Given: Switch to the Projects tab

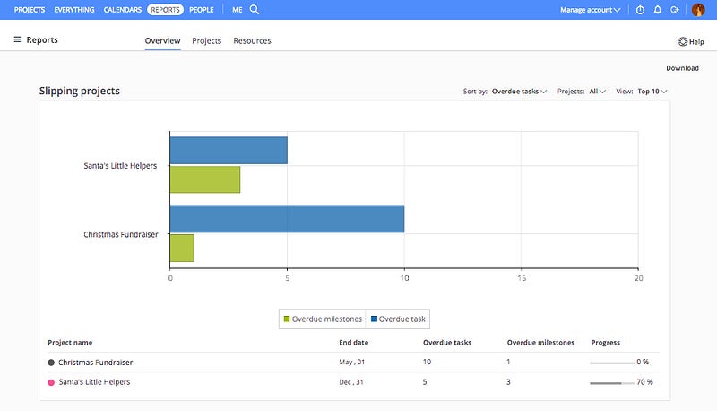Looking at the screenshot, I should coord(207,40).
